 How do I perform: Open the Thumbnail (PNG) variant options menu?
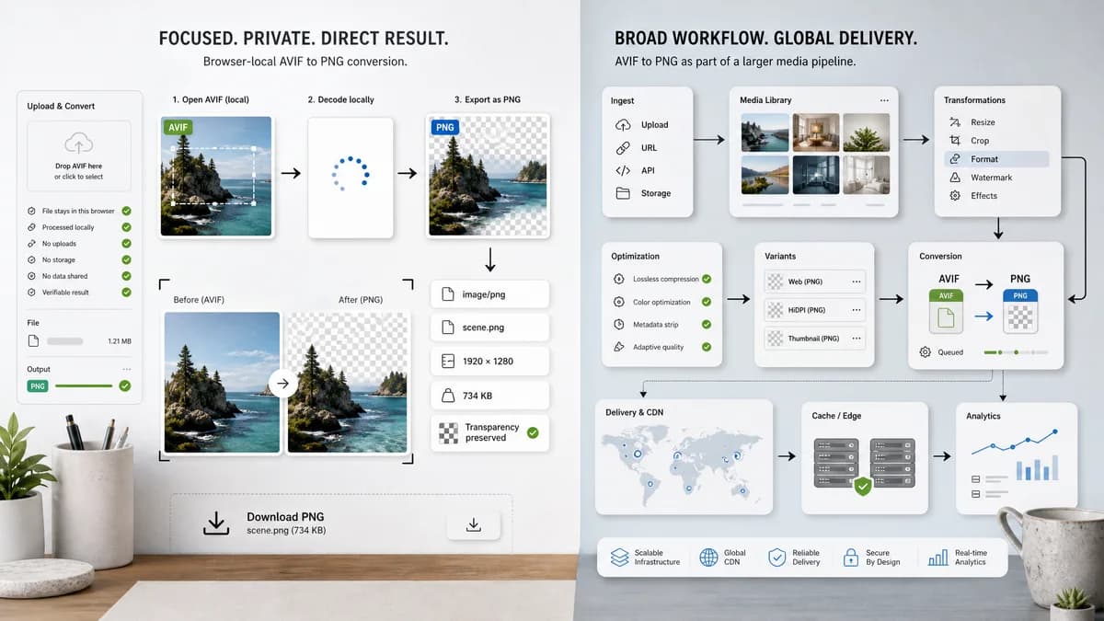coord(857,339)
